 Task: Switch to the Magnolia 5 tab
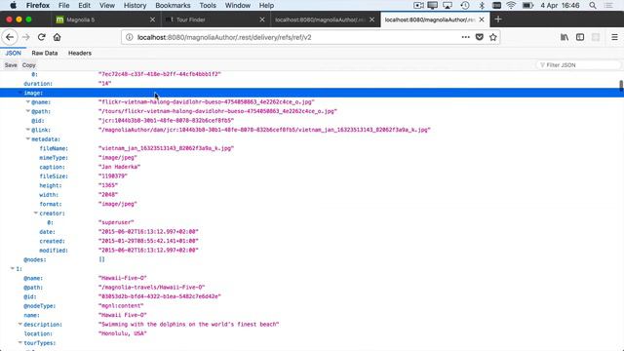click(x=105, y=19)
